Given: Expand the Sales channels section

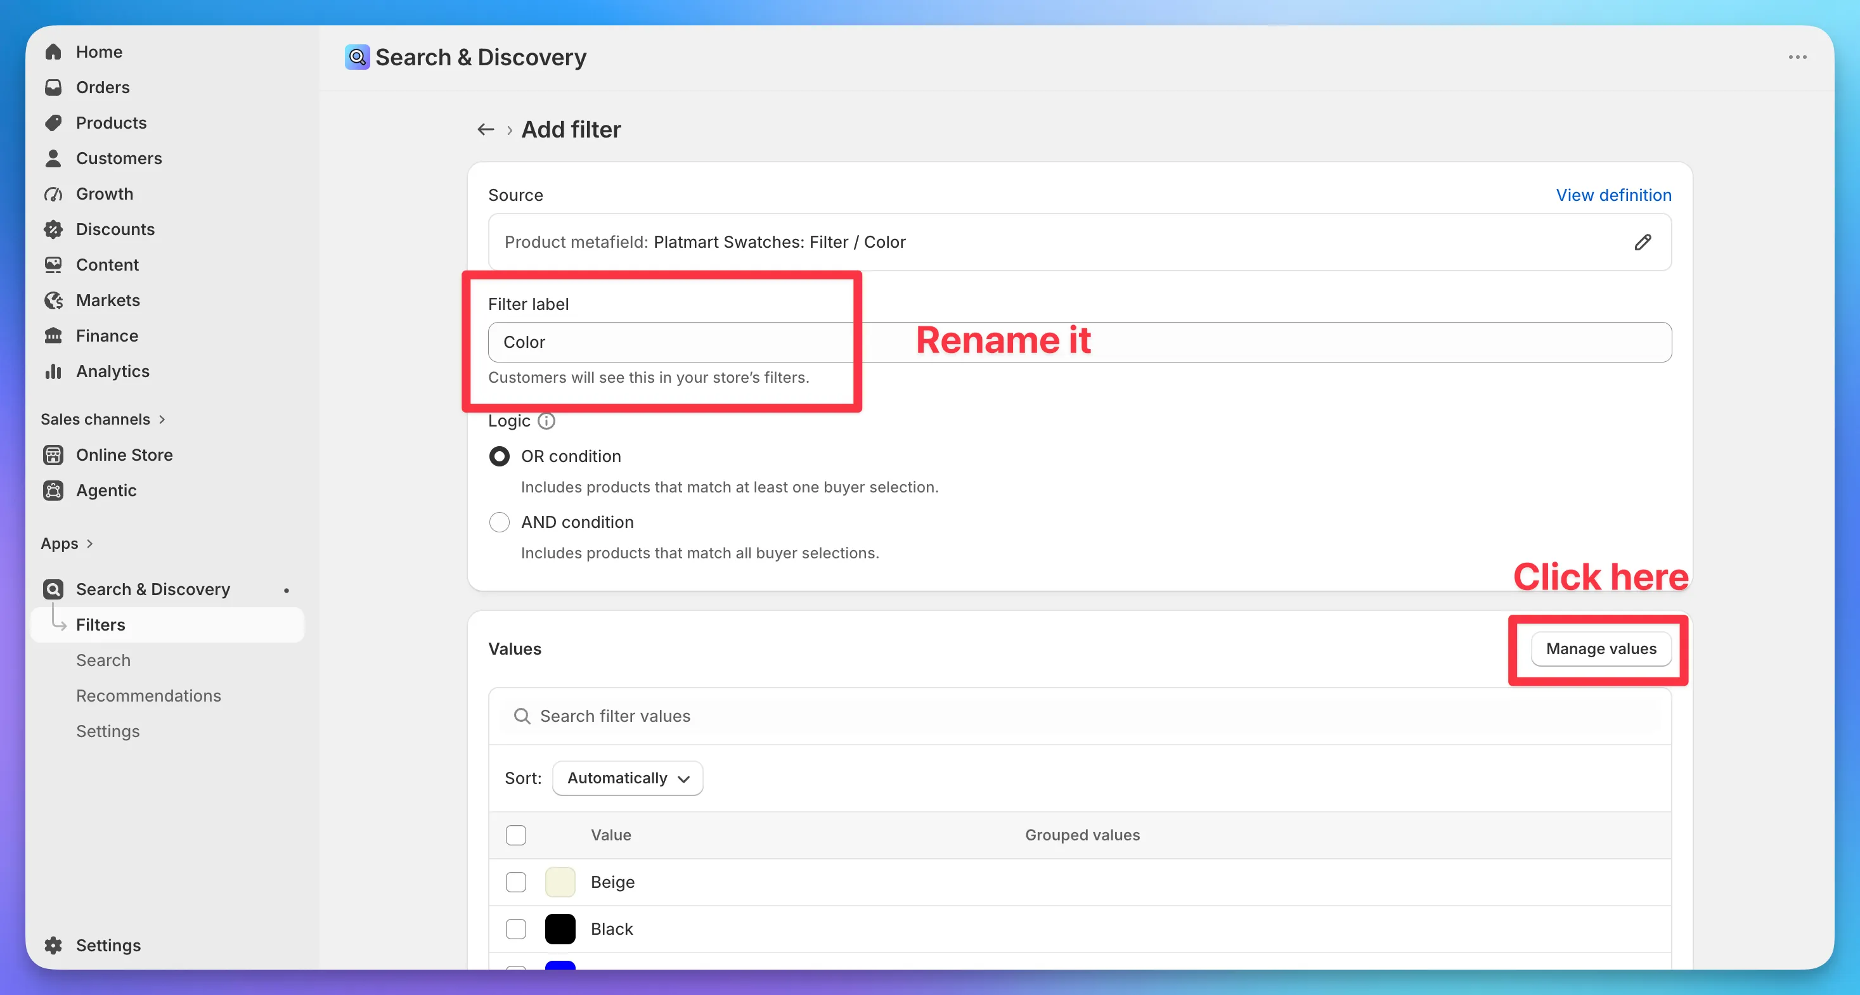Looking at the screenshot, I should pos(103,420).
